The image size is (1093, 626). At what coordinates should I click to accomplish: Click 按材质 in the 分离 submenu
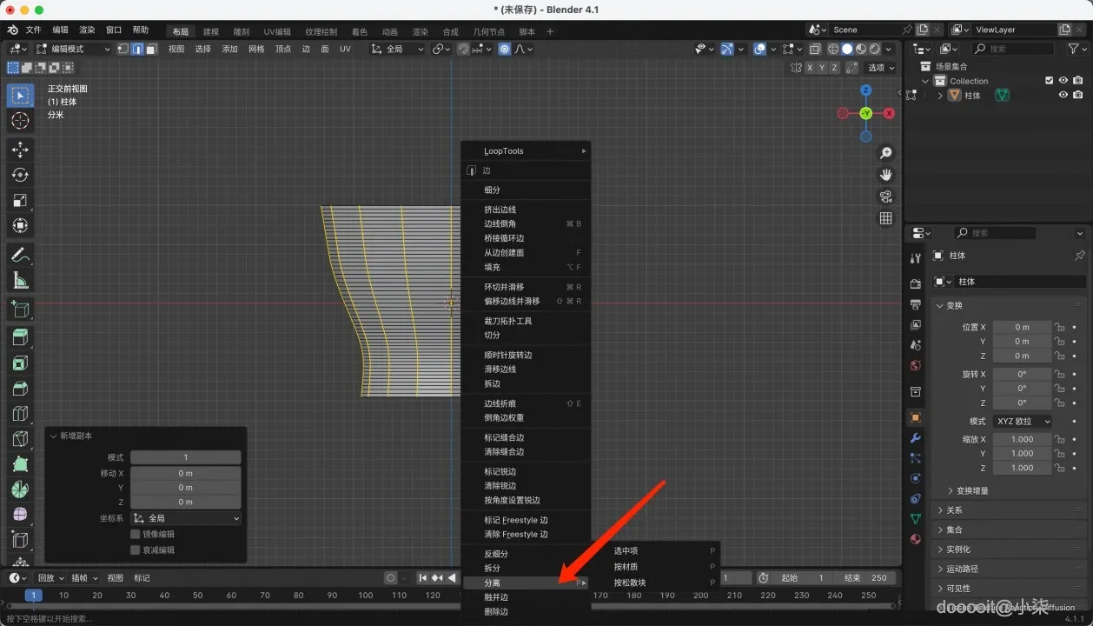point(626,566)
